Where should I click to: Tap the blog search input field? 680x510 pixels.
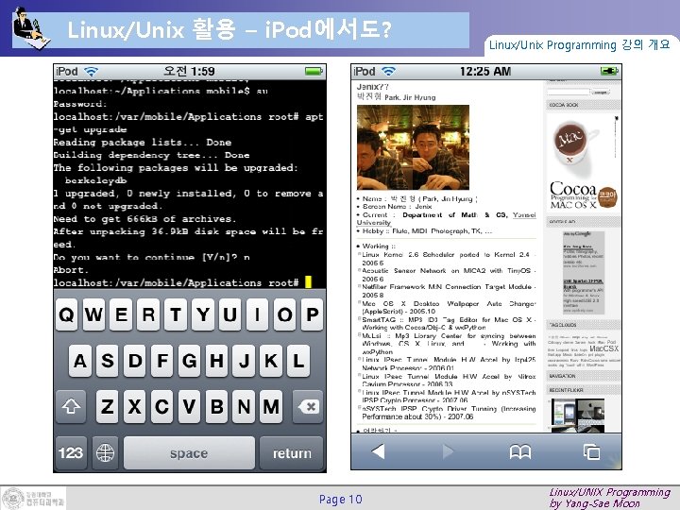tap(569, 92)
